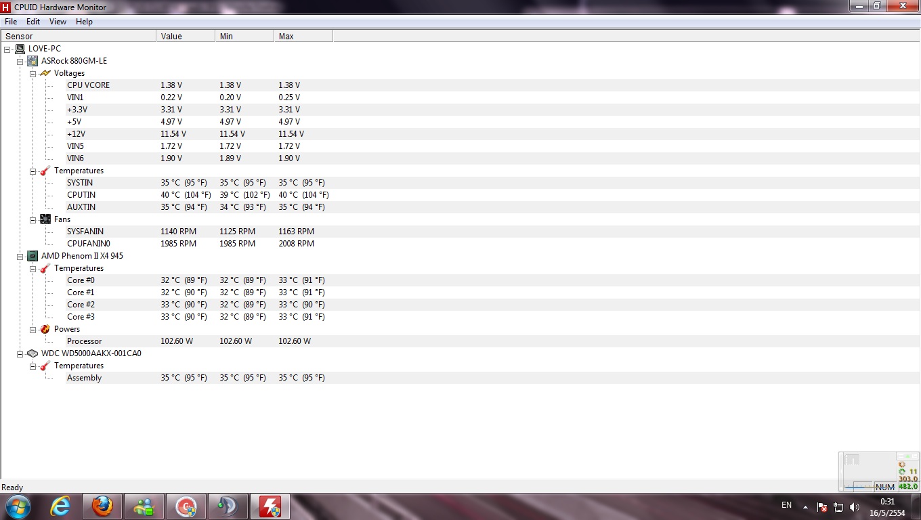Click the LOVE-PC computer icon
Viewport: 921px width, 520px height.
(20, 49)
